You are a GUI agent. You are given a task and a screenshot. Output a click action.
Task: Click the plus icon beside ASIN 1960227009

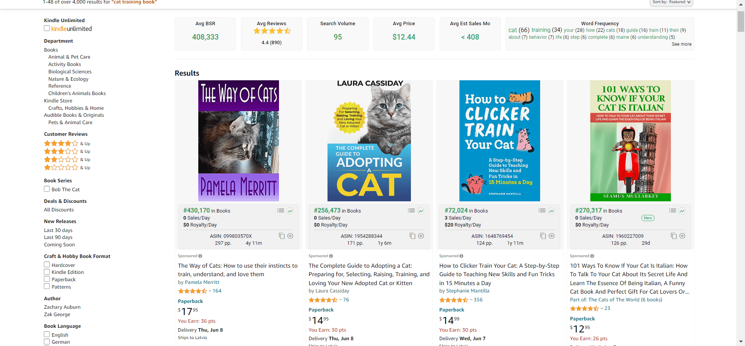(x=682, y=236)
